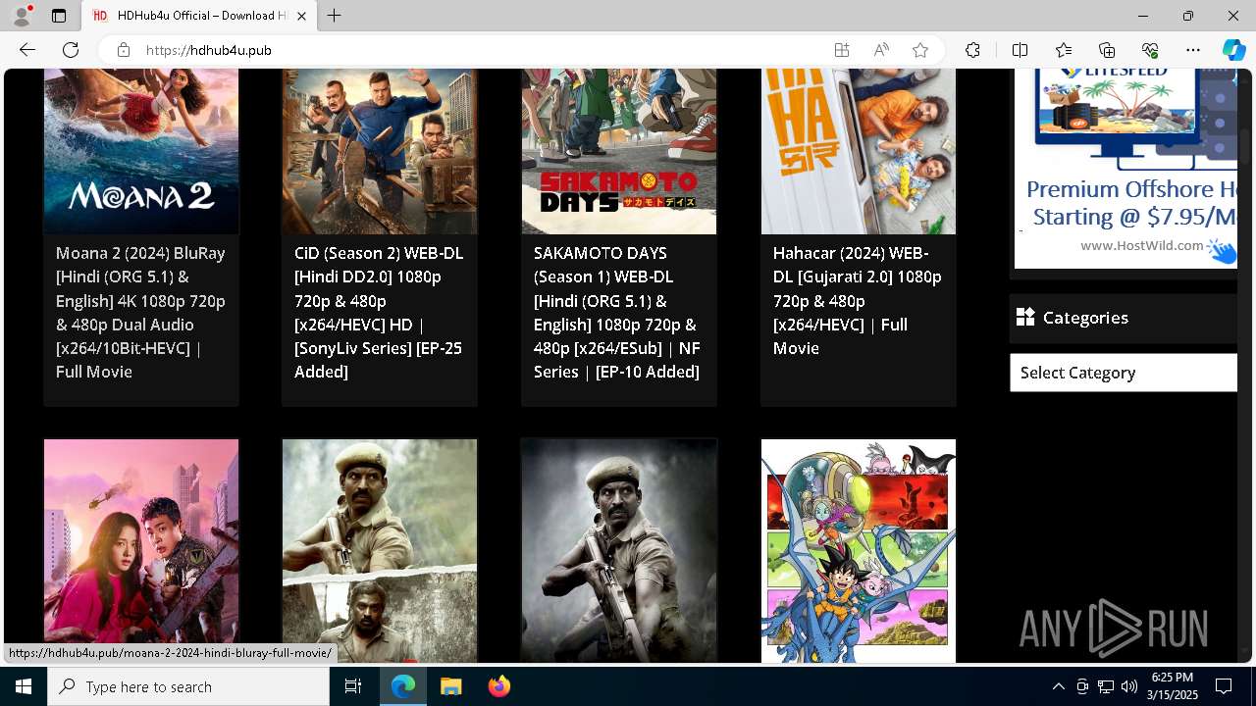
Task: Show hidden system tray icons
Action: [1058, 686]
